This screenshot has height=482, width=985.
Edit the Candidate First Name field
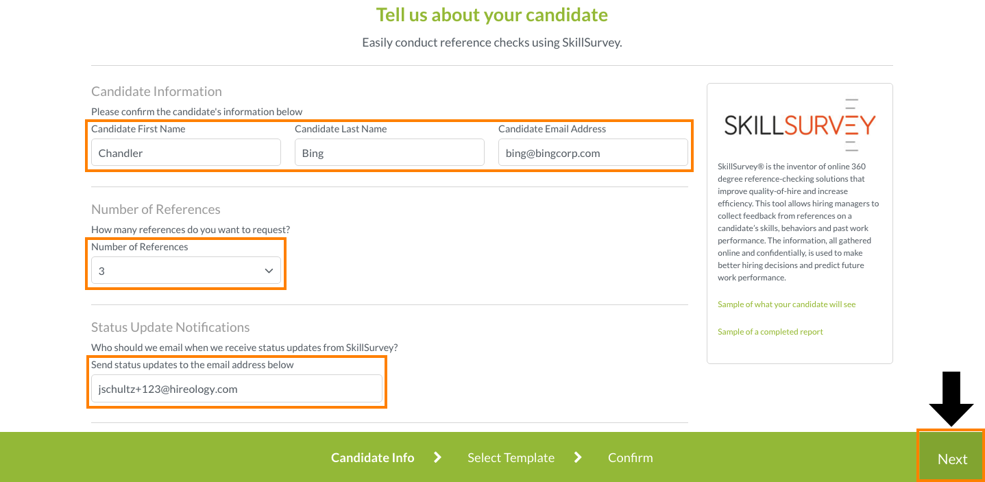[186, 152]
